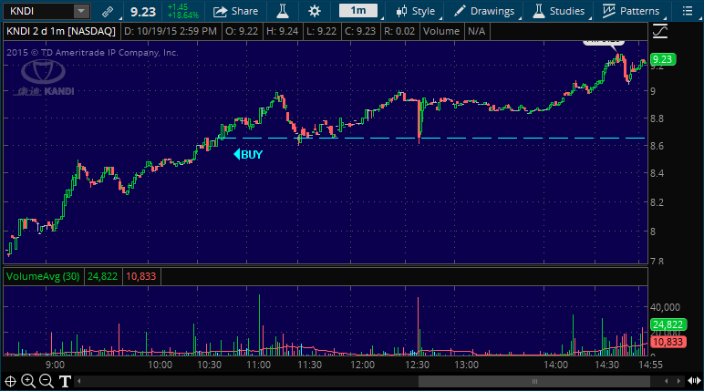Click the scrollbar left arrow near zoom tools
The image size is (704, 391).
click(x=79, y=382)
